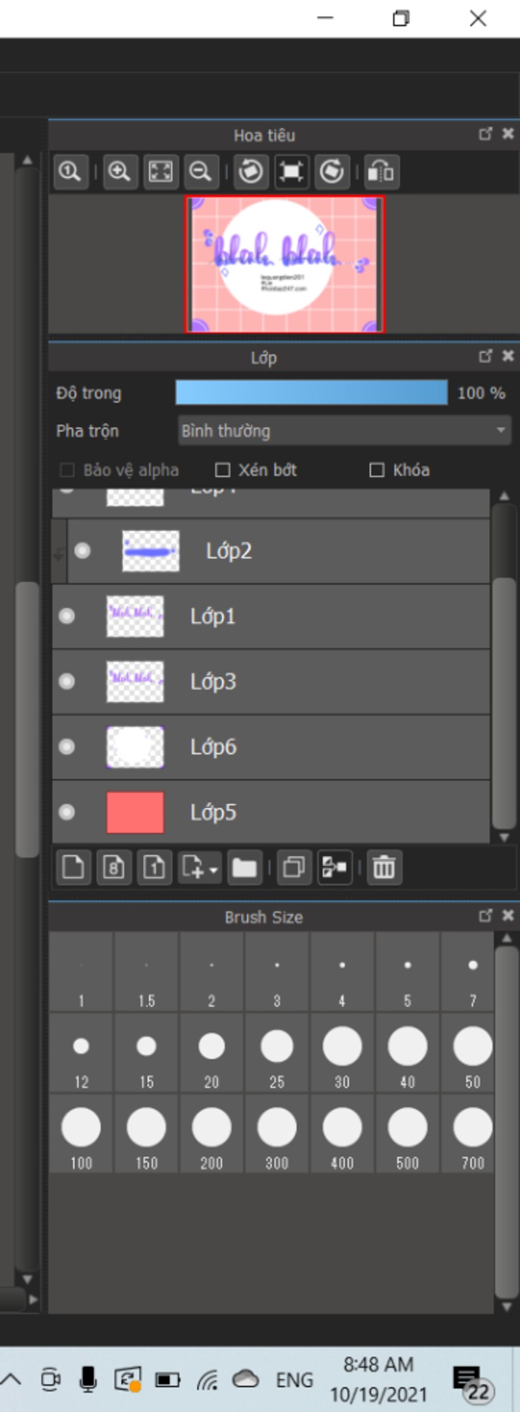Viewport: 520px width, 1412px height.
Task: Pick brush size 25
Action: coord(277,1053)
